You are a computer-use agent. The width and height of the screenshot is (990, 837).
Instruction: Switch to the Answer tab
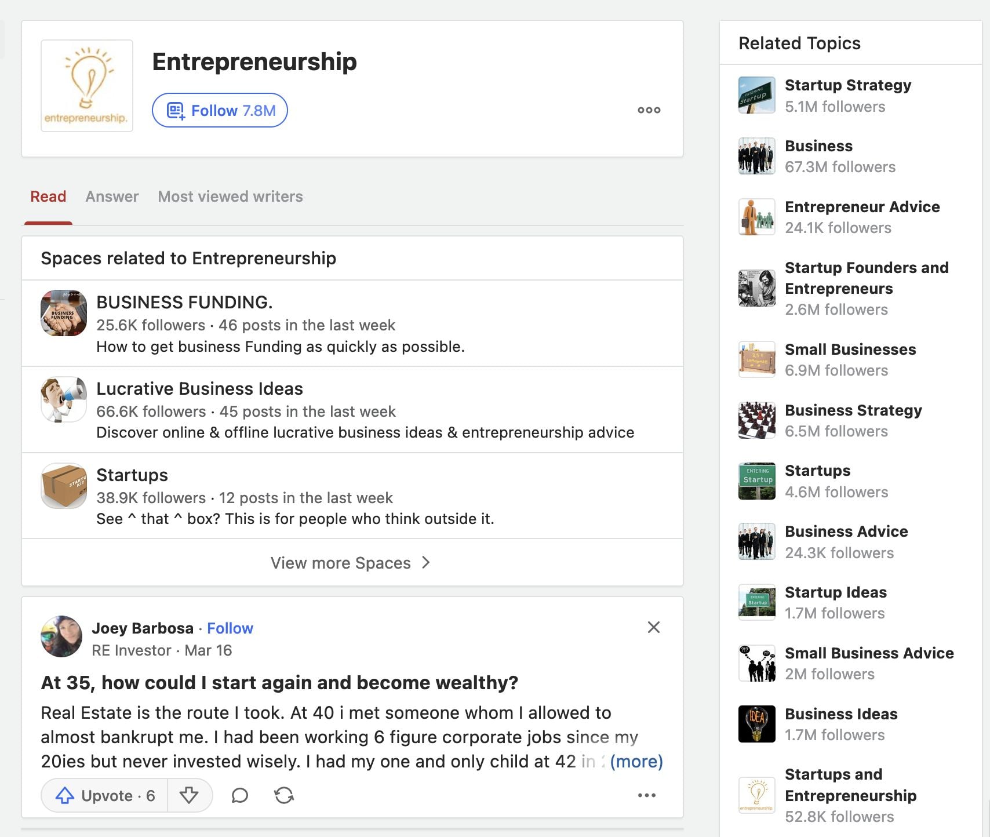click(x=112, y=196)
